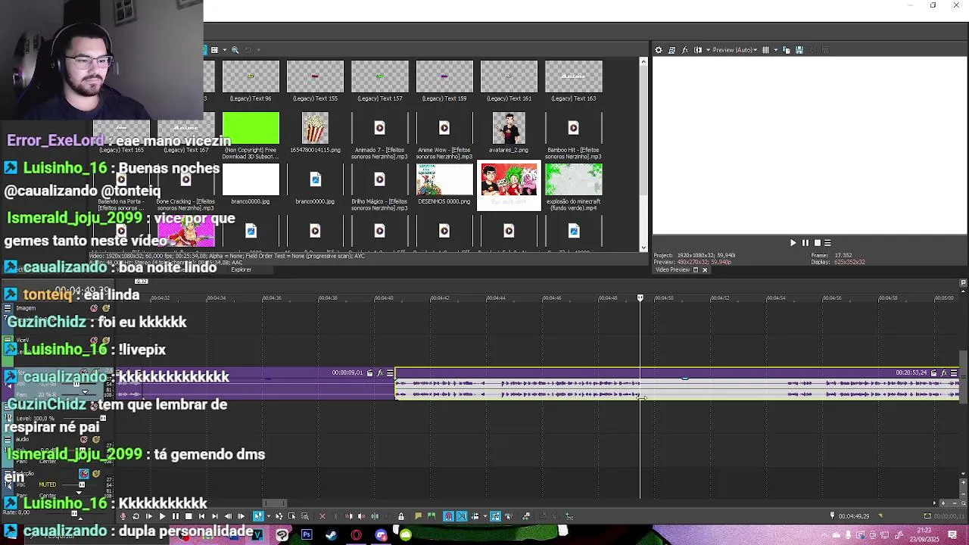This screenshot has height=545, width=969.
Task: Open the Auto Ripple dropdown arrow
Action: point(484,516)
